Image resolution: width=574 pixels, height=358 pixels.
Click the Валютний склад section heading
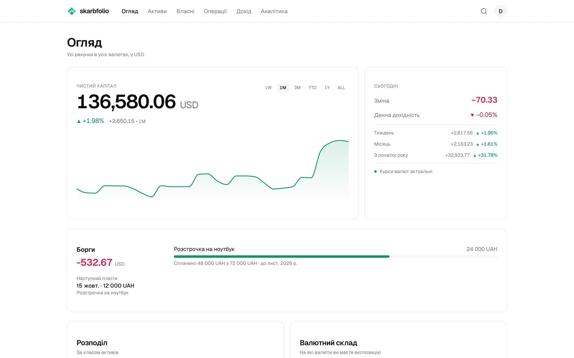click(x=328, y=343)
